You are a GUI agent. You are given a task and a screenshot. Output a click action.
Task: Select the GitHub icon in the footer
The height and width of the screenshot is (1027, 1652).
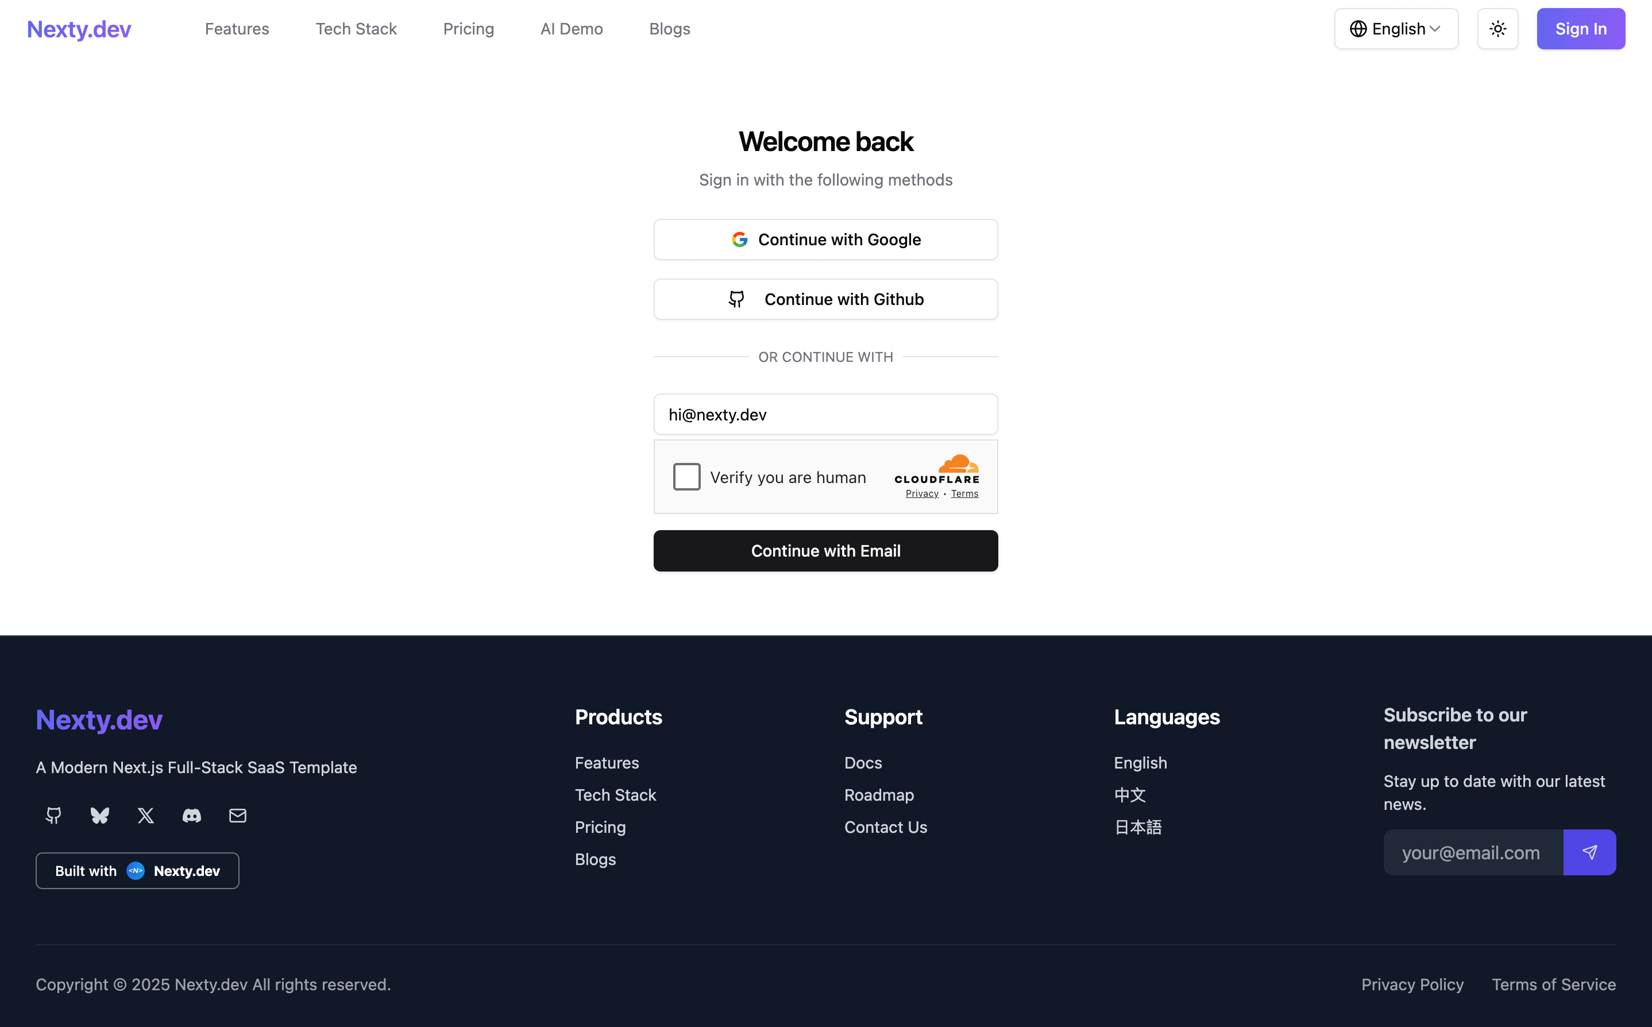[52, 816]
